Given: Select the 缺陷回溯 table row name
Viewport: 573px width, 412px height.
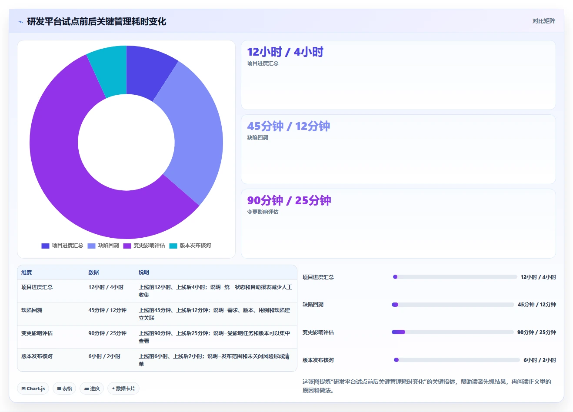Looking at the screenshot, I should [32, 310].
